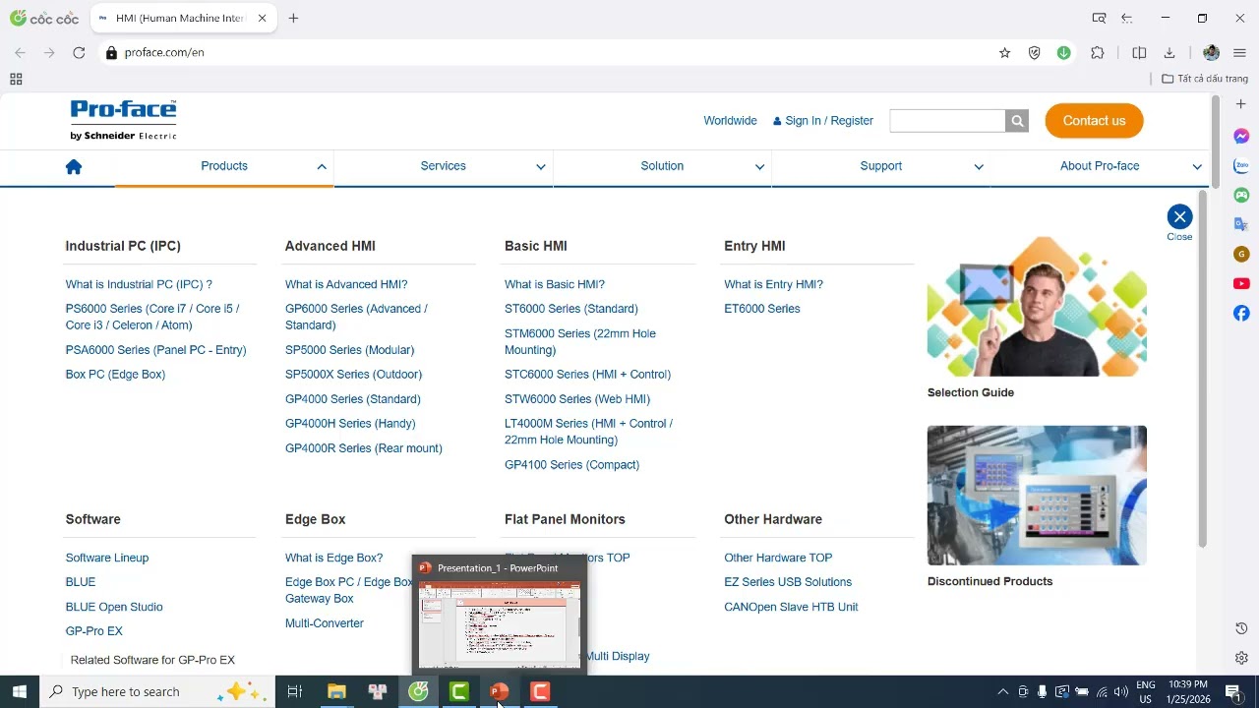Click the shield protection icon
The height and width of the screenshot is (708, 1259).
click(x=1034, y=53)
